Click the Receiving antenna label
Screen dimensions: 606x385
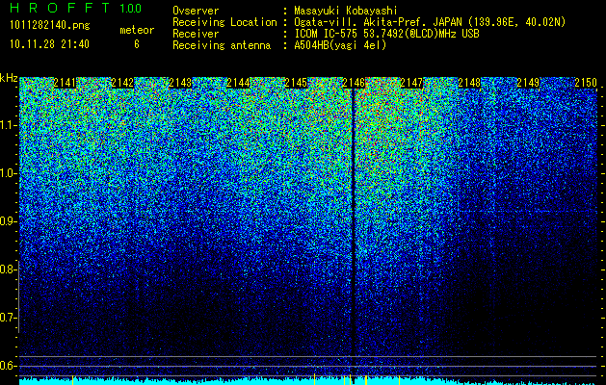point(222,45)
